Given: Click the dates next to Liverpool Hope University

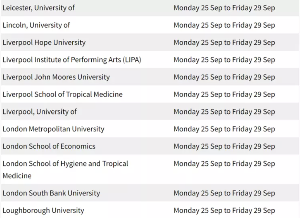Looking at the screenshot, I should point(224,42).
